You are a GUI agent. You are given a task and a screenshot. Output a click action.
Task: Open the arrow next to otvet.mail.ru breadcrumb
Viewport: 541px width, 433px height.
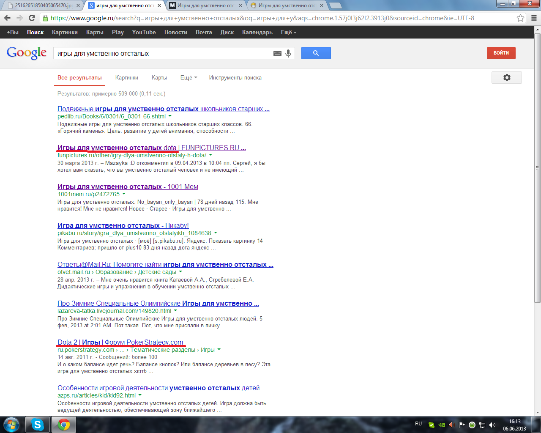pos(180,271)
